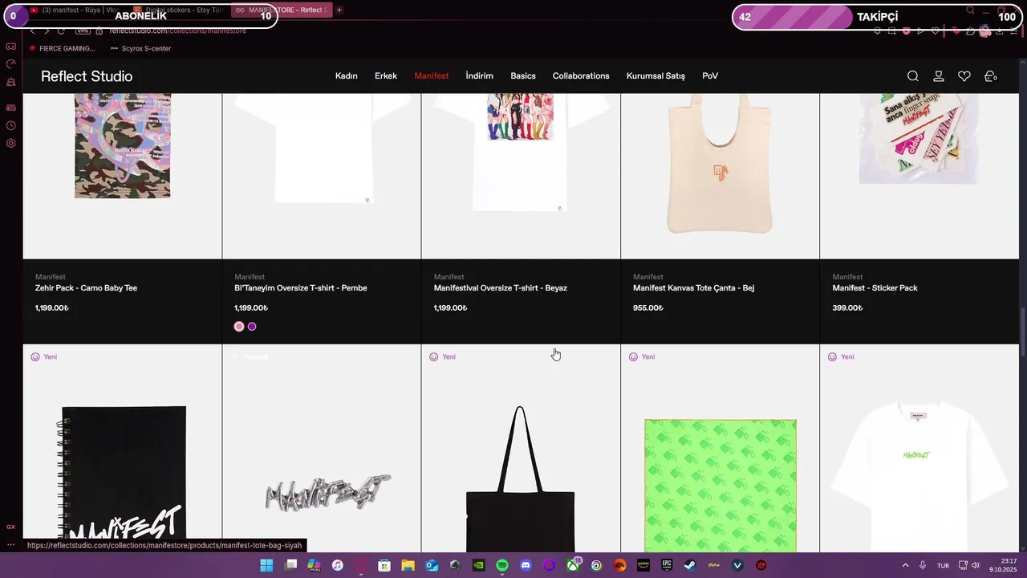Open File Explorer from the taskbar
The height and width of the screenshot is (578, 1027).
tap(408, 565)
